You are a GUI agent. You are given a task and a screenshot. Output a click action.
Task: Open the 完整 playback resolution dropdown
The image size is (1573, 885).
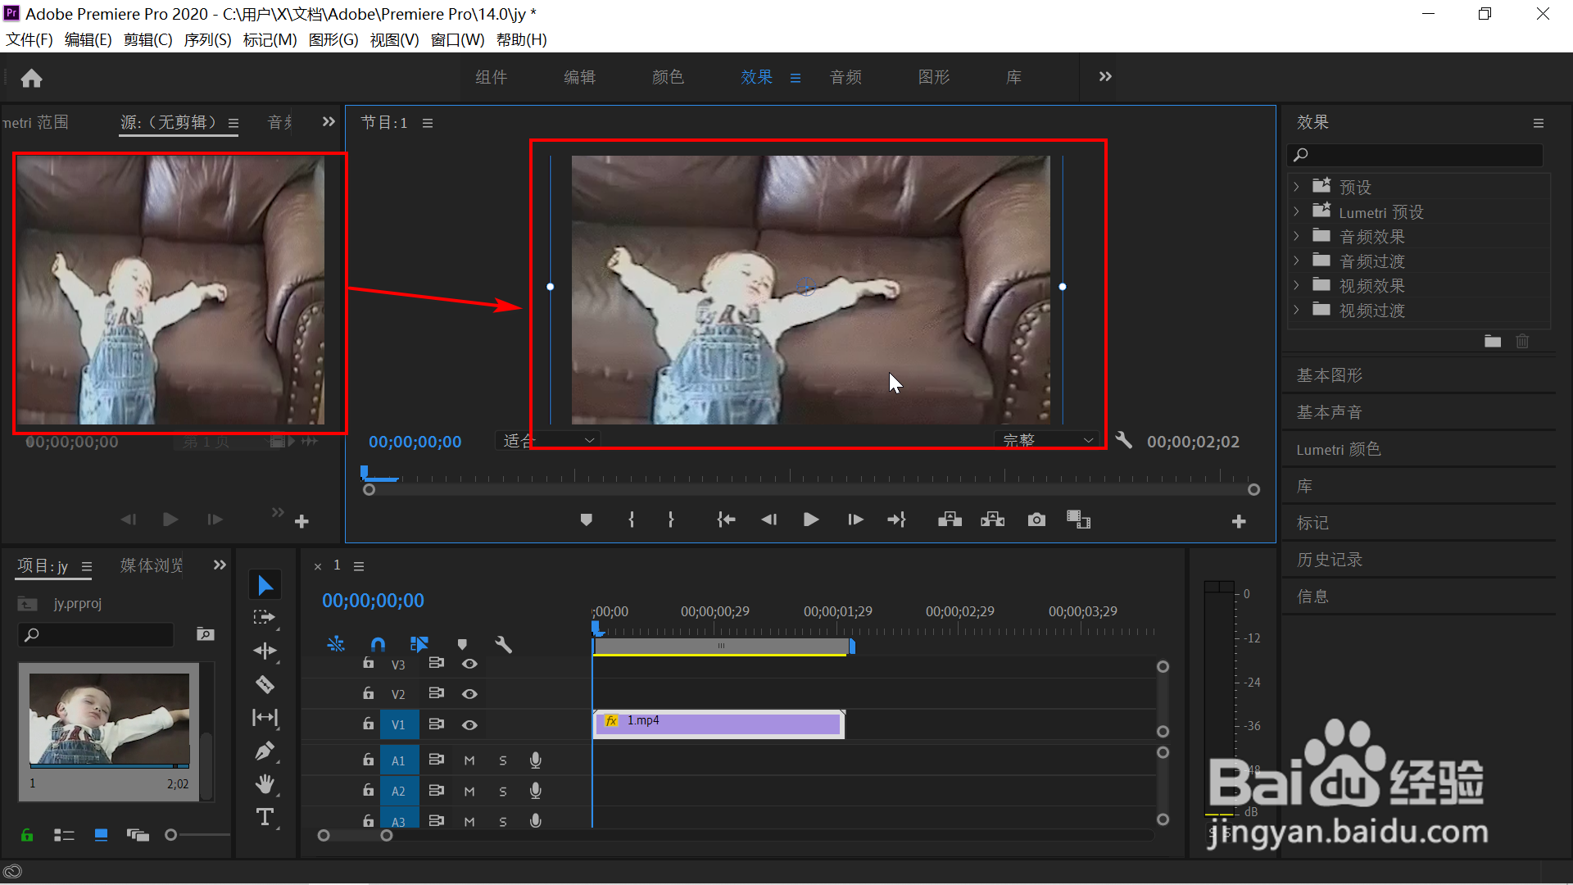(x=1048, y=440)
